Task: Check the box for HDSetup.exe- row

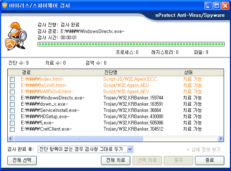Action: [12, 117]
